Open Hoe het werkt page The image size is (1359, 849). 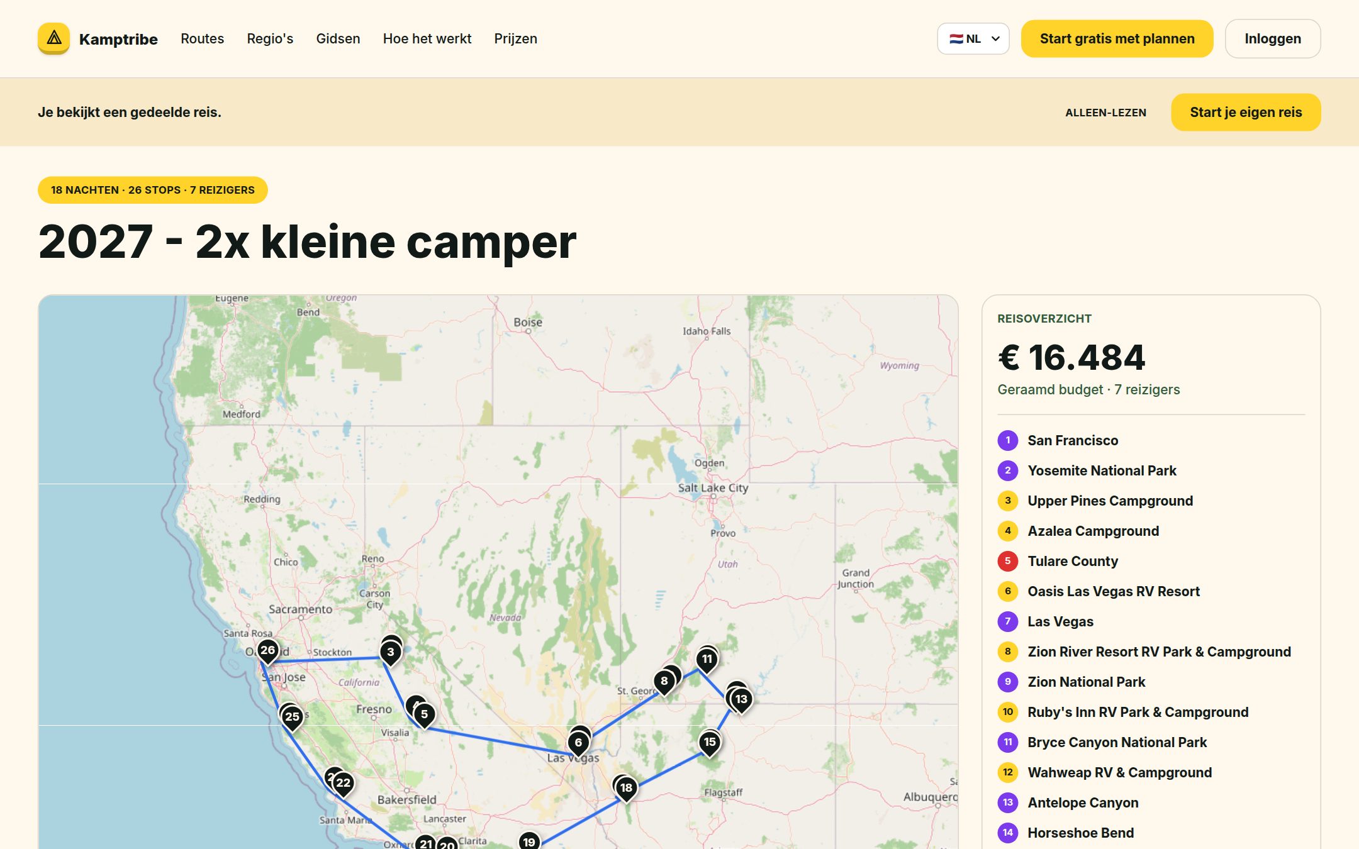pyautogui.click(x=427, y=38)
